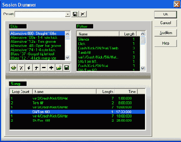Viewport: 181px width, 142px height.
Task: Open the Preset dropdown arrow
Action: click(68, 14)
